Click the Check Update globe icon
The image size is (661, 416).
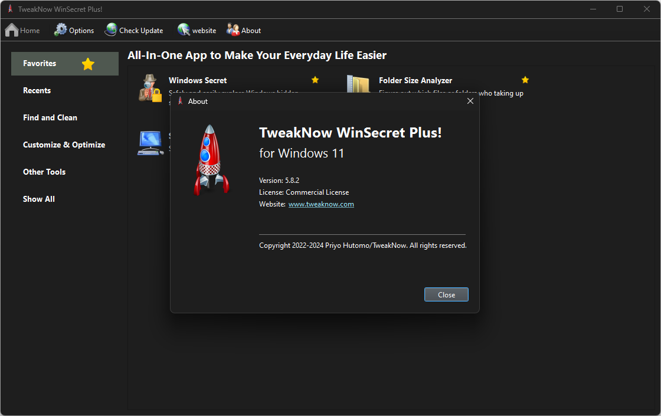point(112,30)
